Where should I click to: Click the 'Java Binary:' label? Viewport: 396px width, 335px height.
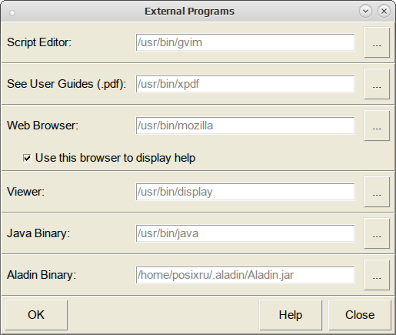click(x=38, y=233)
